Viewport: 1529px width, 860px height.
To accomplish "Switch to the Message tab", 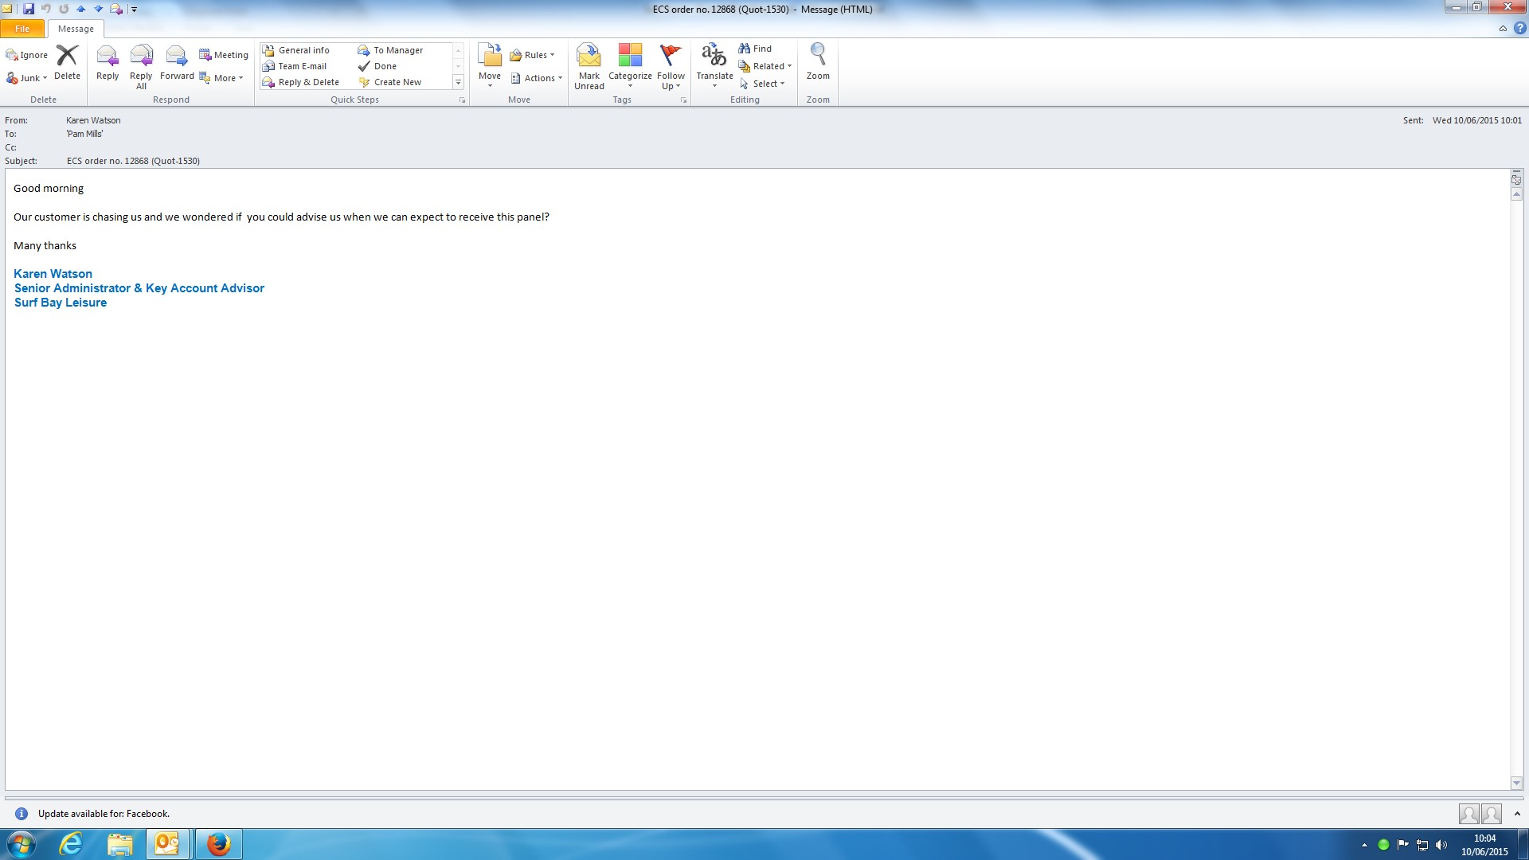I will point(76,29).
